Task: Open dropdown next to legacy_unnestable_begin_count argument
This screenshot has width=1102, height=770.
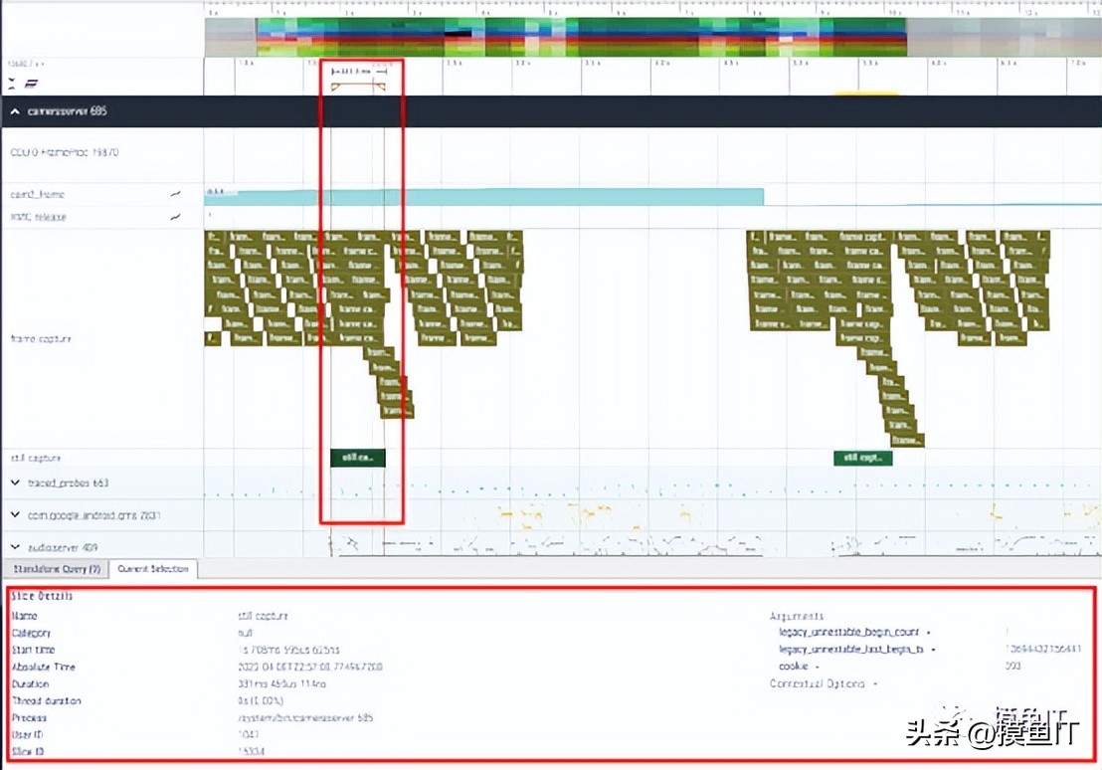Action: [928, 632]
